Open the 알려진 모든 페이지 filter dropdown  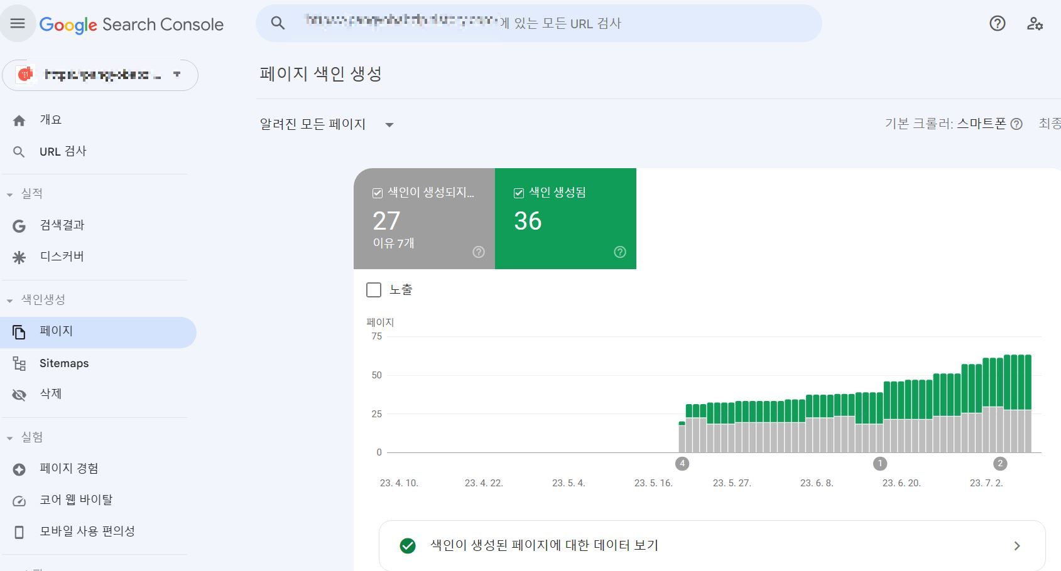[327, 124]
